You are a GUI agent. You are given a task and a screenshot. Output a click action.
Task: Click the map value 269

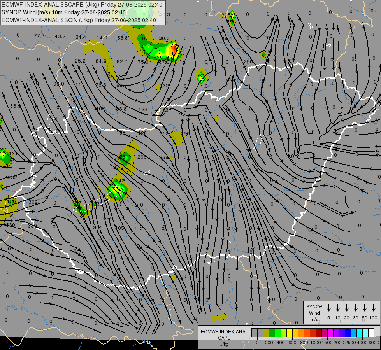(x=163, y=157)
